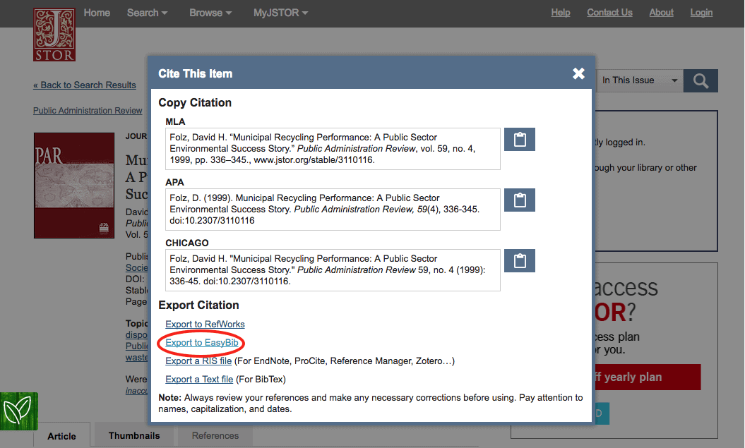The image size is (745, 448).
Task: Open the In This Issue dropdown
Action: [638, 80]
